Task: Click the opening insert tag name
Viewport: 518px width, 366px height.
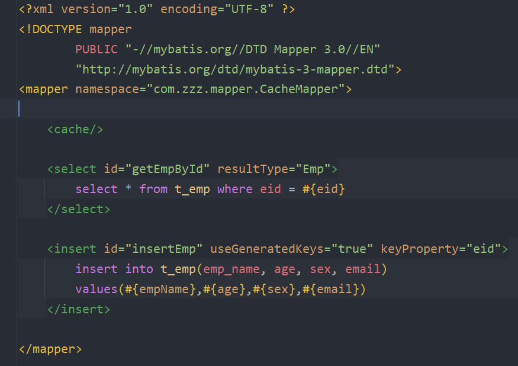Action: pos(75,249)
